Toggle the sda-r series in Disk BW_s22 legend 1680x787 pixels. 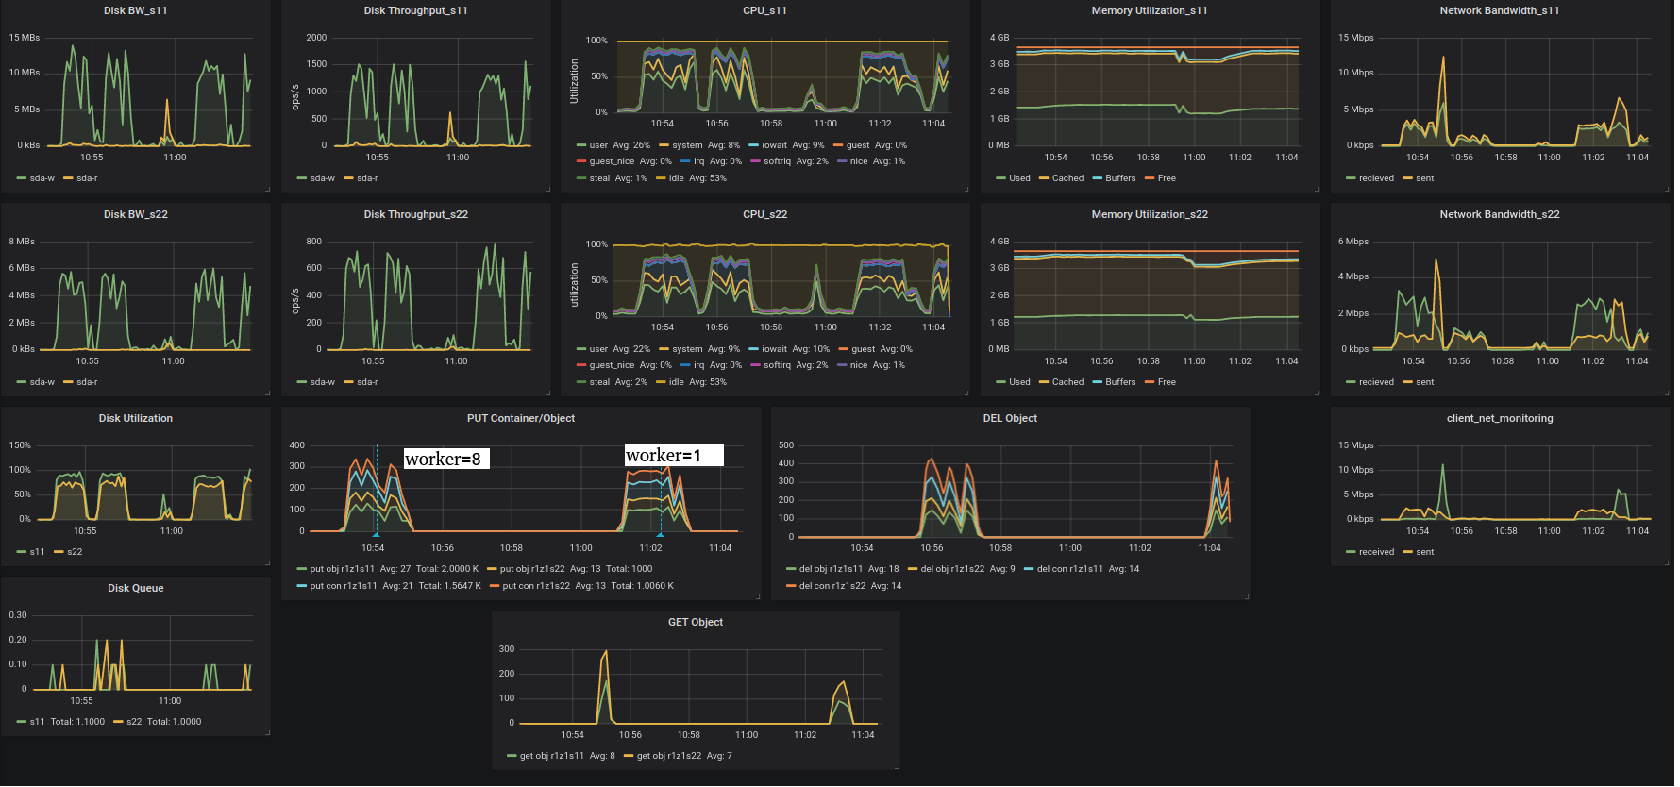[x=87, y=382]
